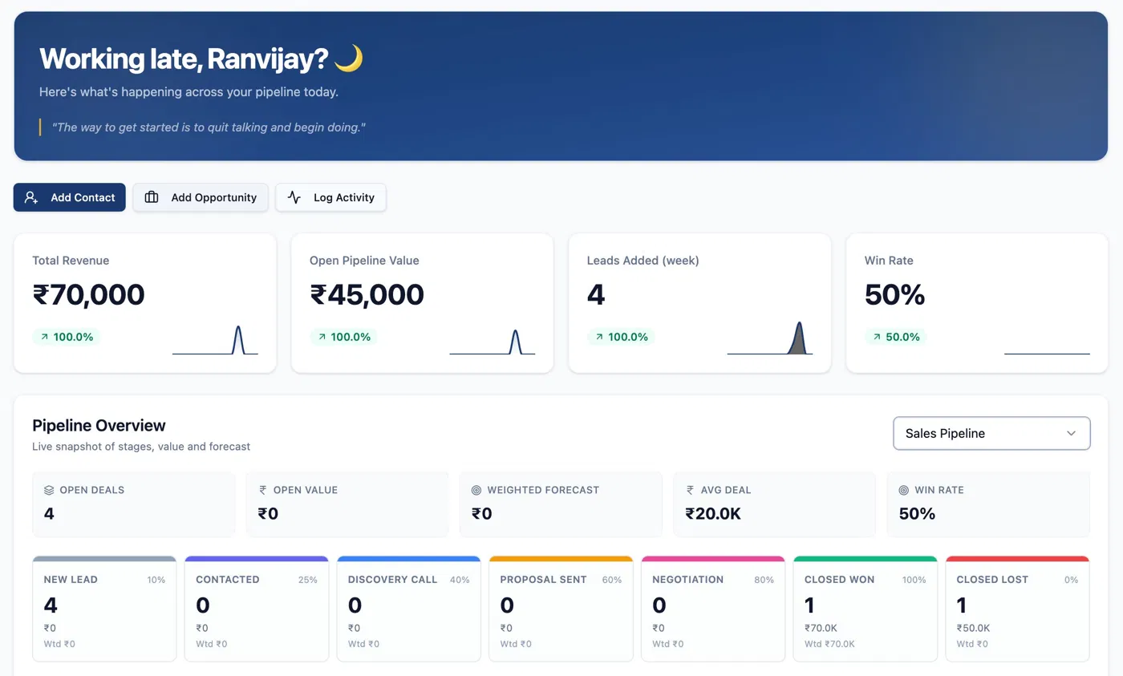Click the 80% probability on NEGOTIATION
Screen dimensions: 1123x676
(764, 580)
